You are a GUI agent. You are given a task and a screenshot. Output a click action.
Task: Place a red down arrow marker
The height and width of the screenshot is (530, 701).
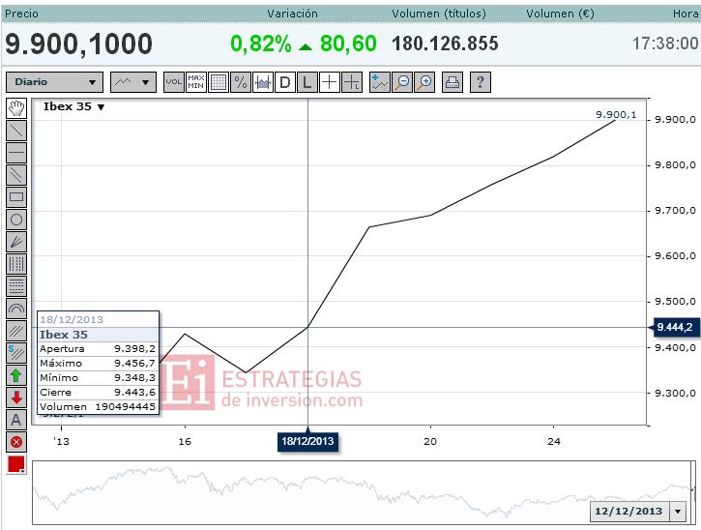click(16, 397)
